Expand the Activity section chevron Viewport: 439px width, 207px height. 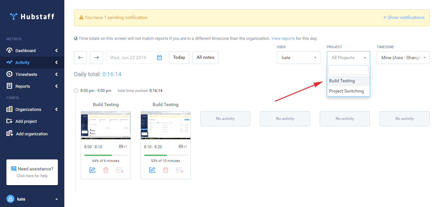coord(56,62)
